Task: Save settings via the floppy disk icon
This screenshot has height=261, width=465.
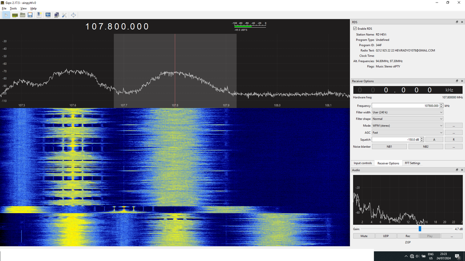Action: tap(30, 15)
